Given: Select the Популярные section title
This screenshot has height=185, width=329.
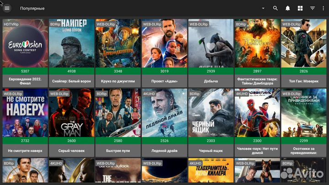Looking at the screenshot, I should 32,8.
